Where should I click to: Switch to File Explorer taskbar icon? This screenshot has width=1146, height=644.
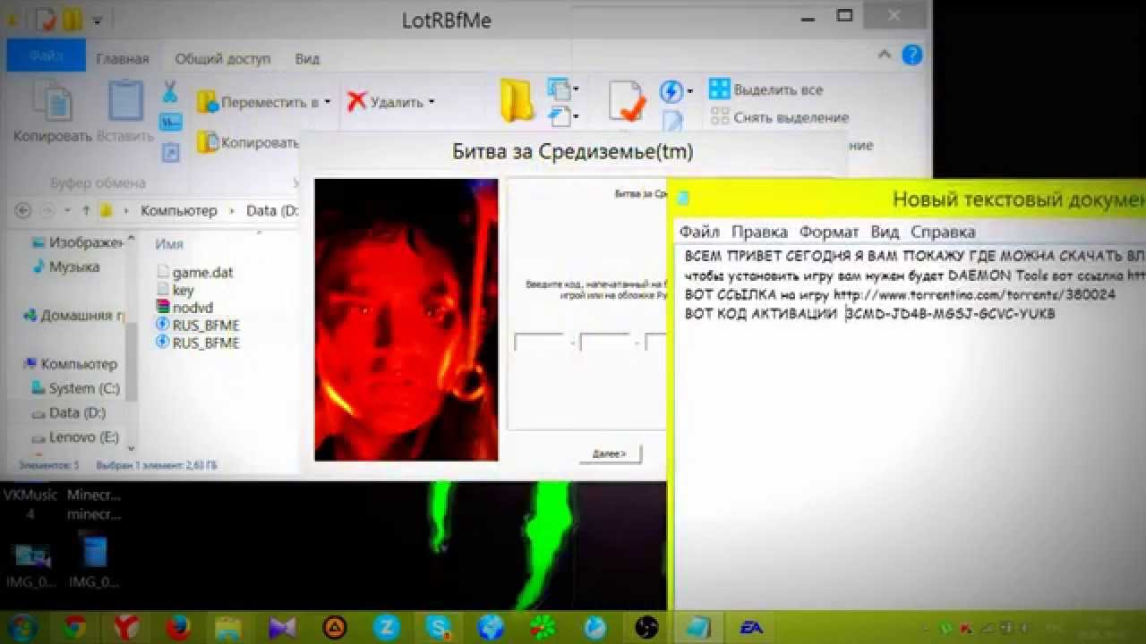(230, 627)
